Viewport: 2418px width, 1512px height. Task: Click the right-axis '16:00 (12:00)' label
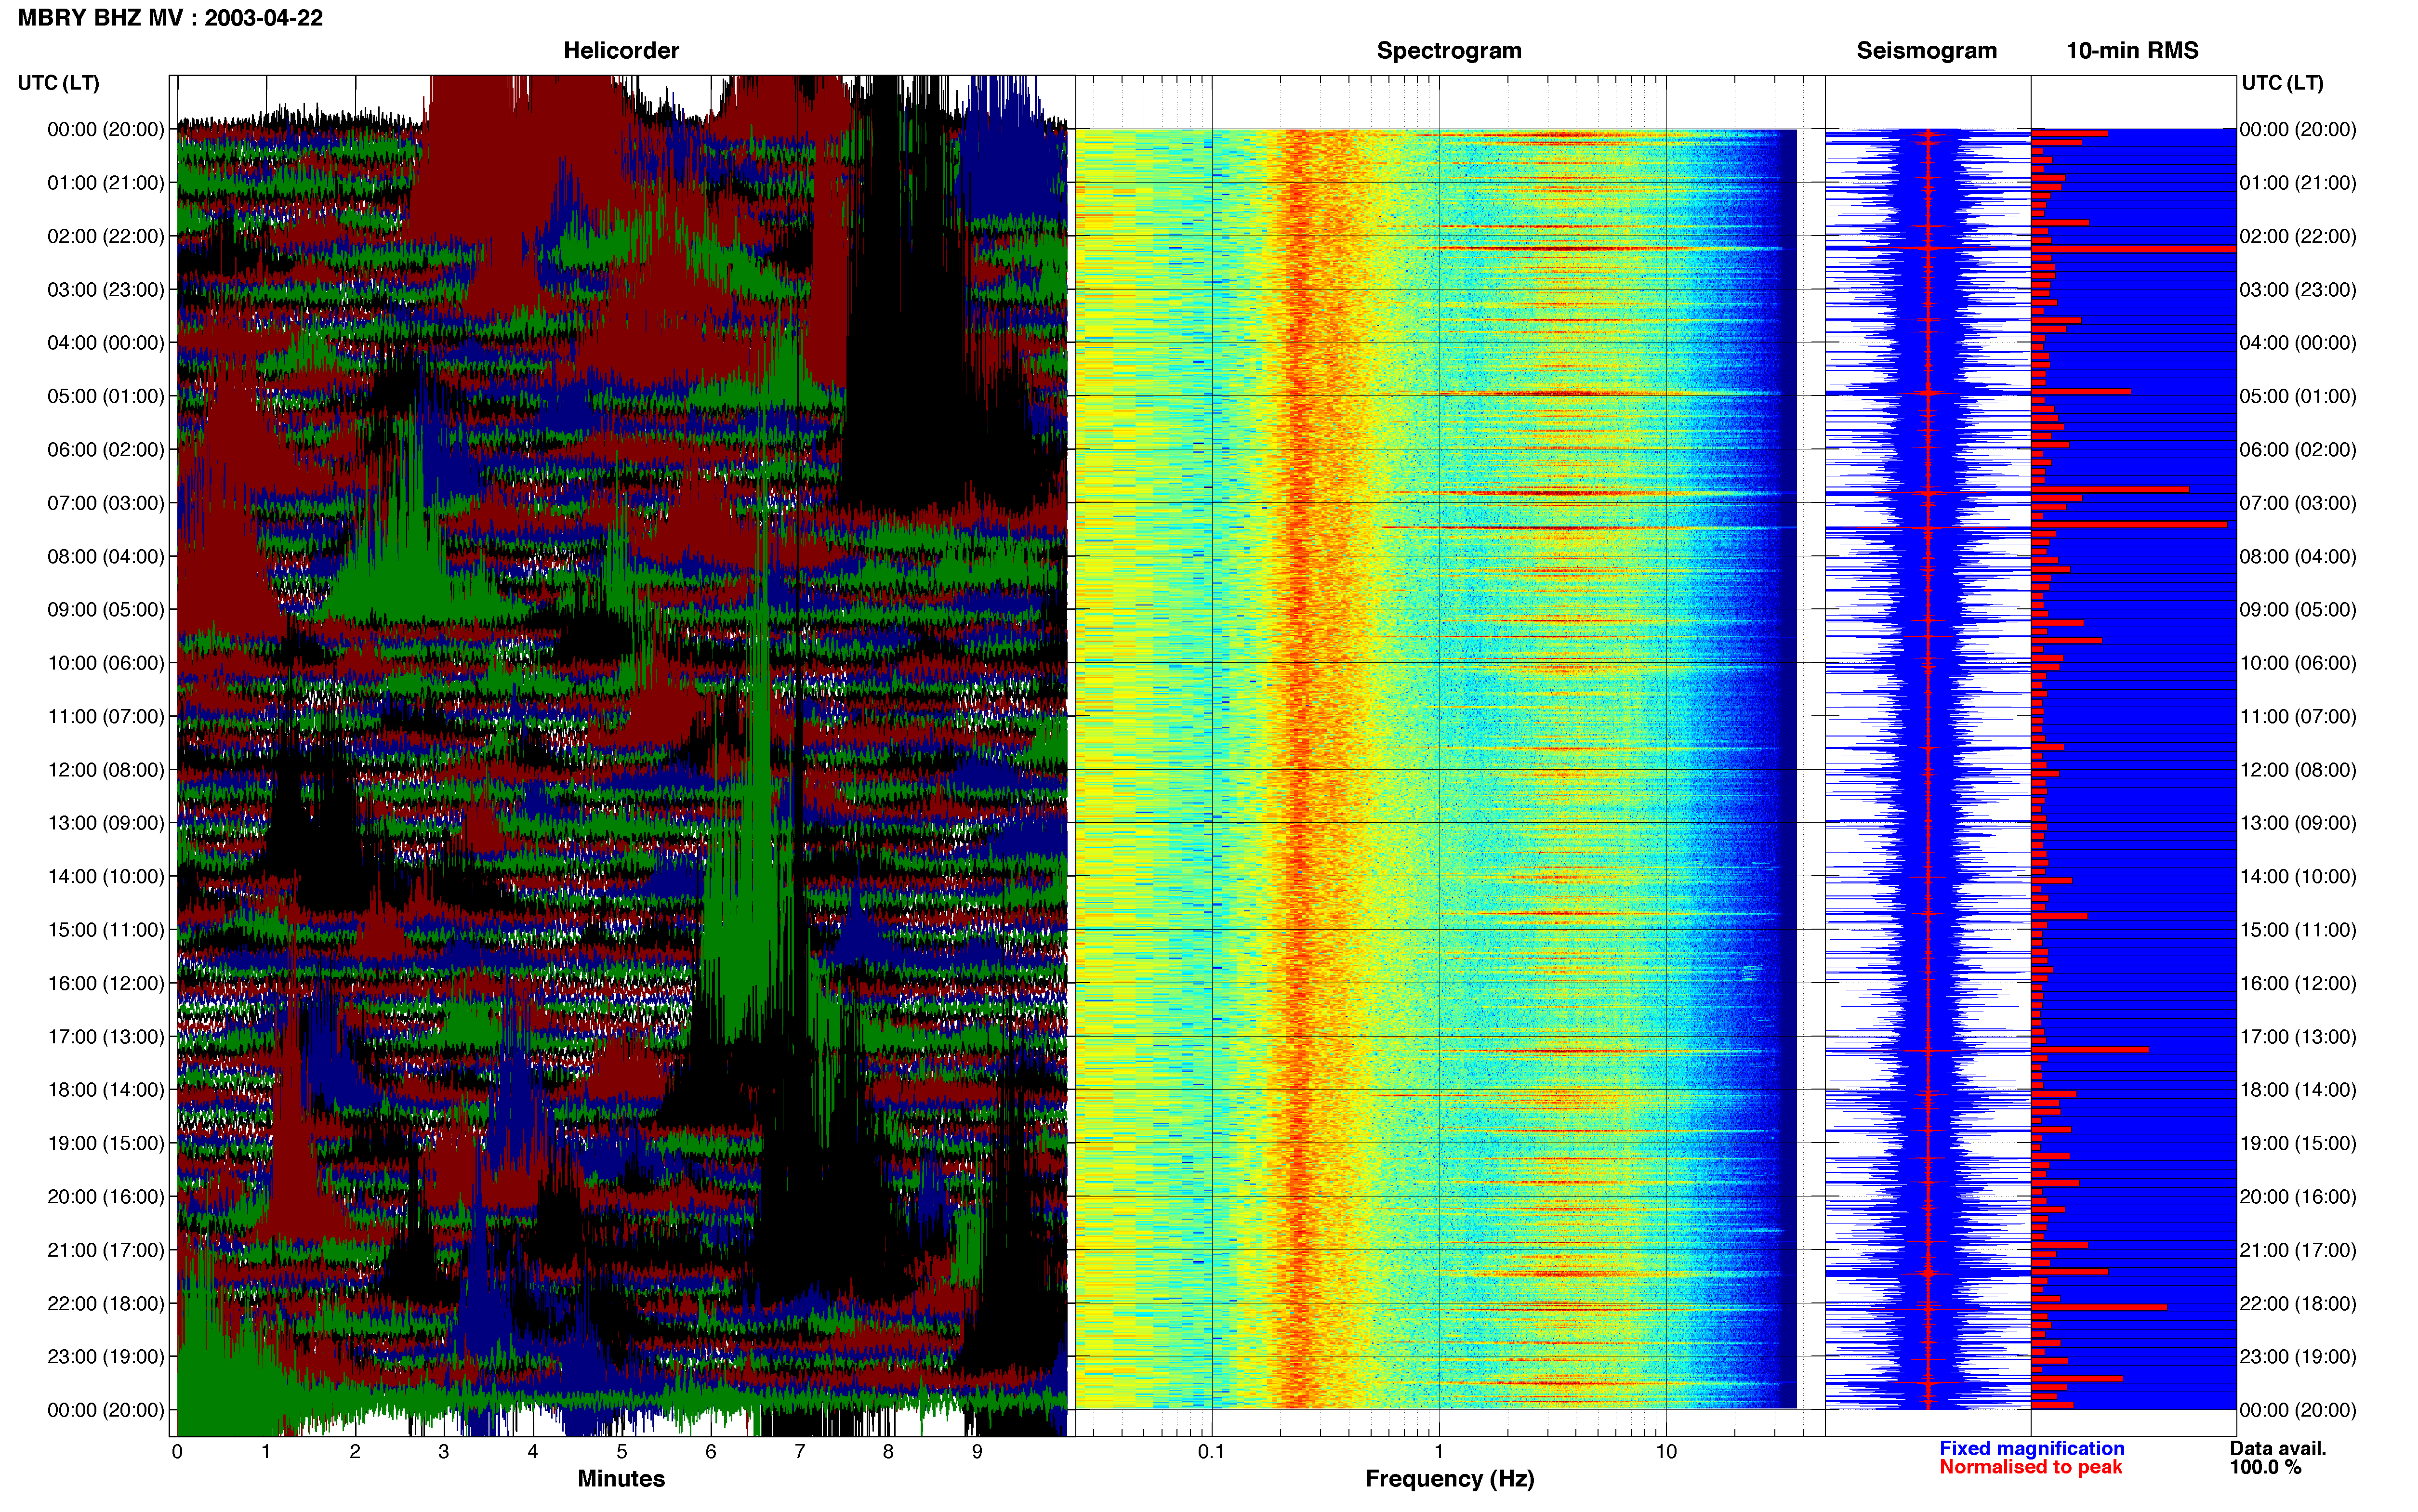tap(2298, 983)
